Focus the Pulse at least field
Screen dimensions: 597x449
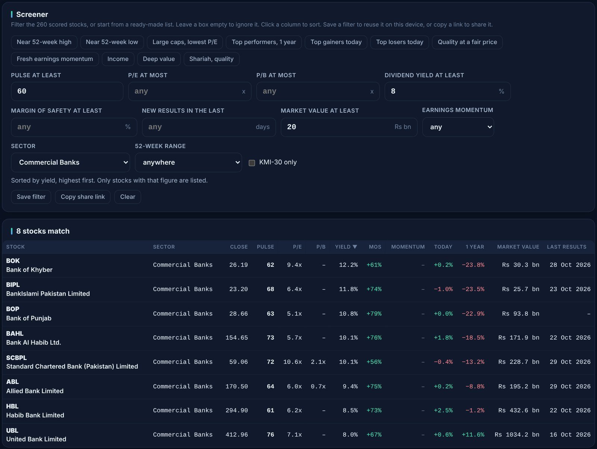pos(67,91)
